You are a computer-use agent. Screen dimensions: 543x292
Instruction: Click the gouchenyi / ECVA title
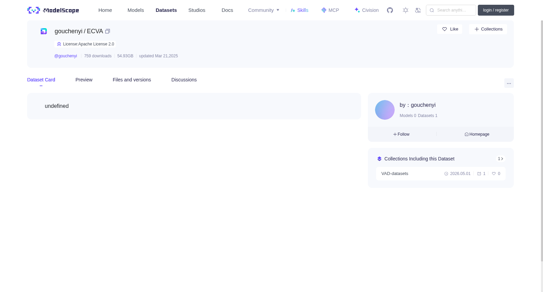pyautogui.click(x=79, y=31)
